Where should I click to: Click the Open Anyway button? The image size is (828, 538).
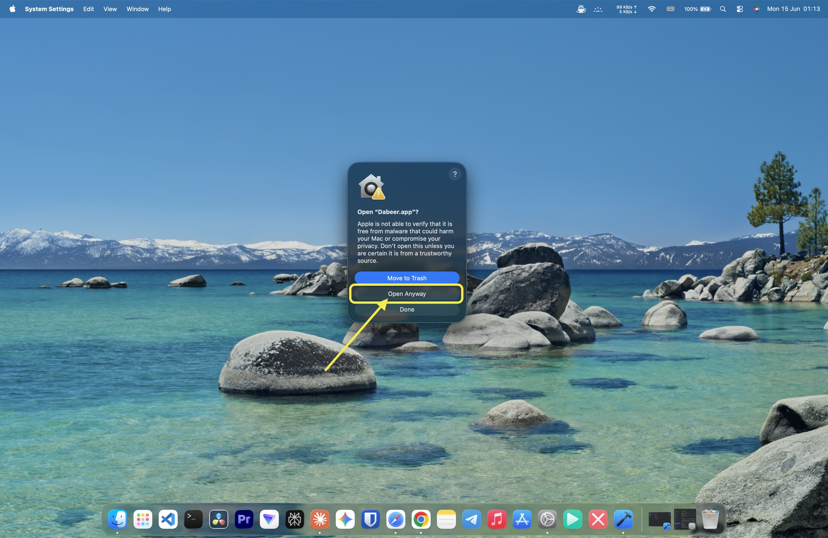click(x=407, y=294)
